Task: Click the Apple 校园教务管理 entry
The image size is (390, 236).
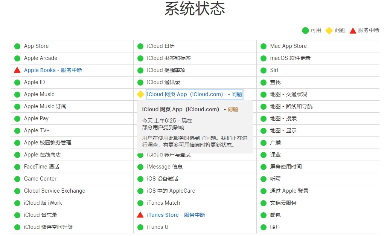Action: point(47,143)
